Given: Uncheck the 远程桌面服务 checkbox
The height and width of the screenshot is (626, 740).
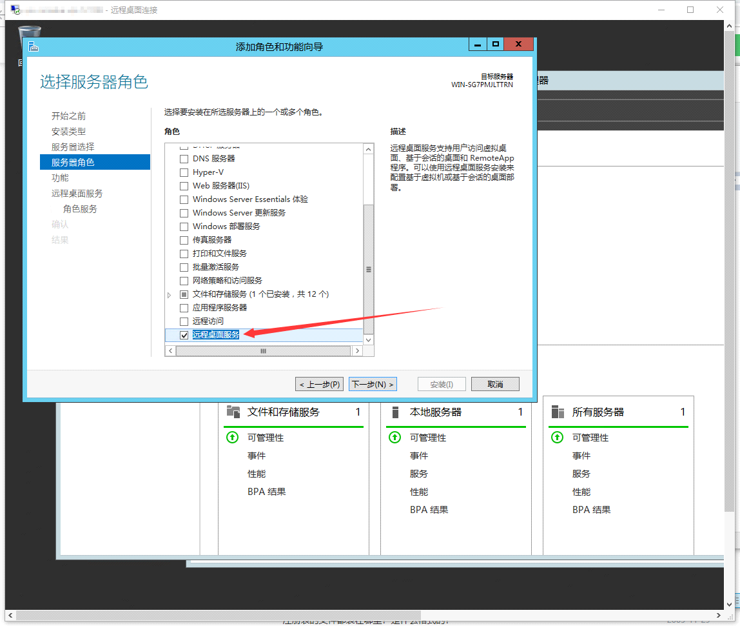Looking at the screenshot, I should click(184, 335).
